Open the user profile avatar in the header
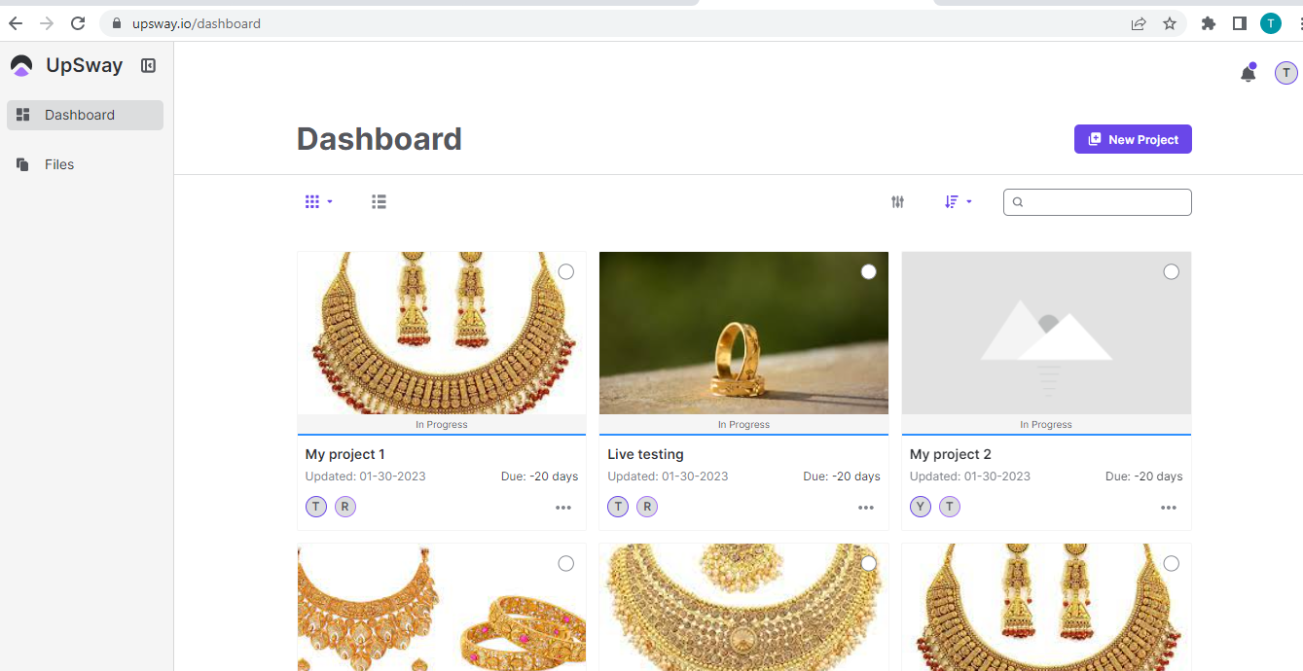This screenshot has height=671, width=1303. coord(1285,73)
